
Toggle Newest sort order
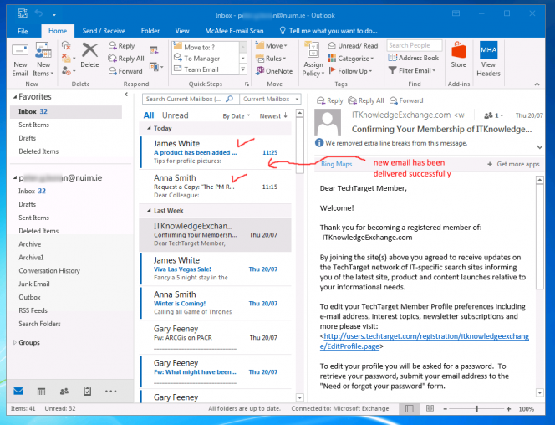point(273,115)
